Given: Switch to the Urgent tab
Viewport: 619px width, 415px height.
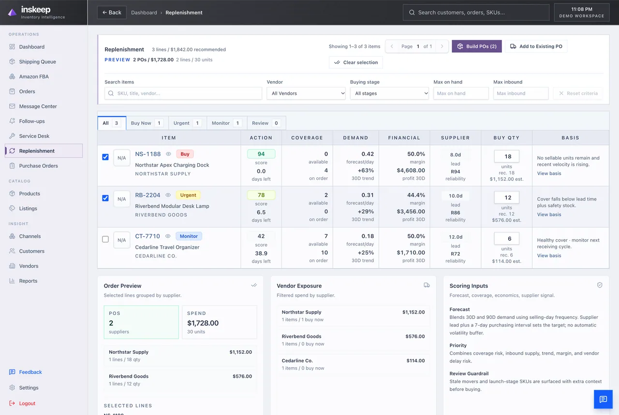Looking at the screenshot, I should pyautogui.click(x=187, y=123).
